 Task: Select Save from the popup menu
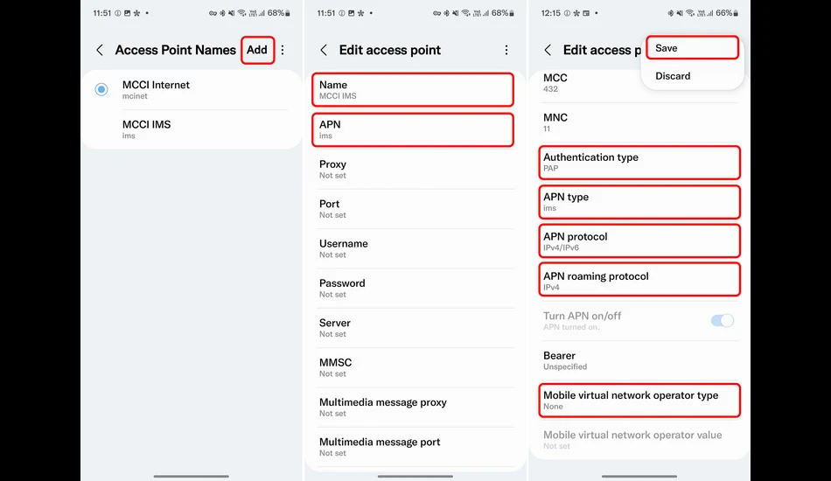[x=692, y=48]
